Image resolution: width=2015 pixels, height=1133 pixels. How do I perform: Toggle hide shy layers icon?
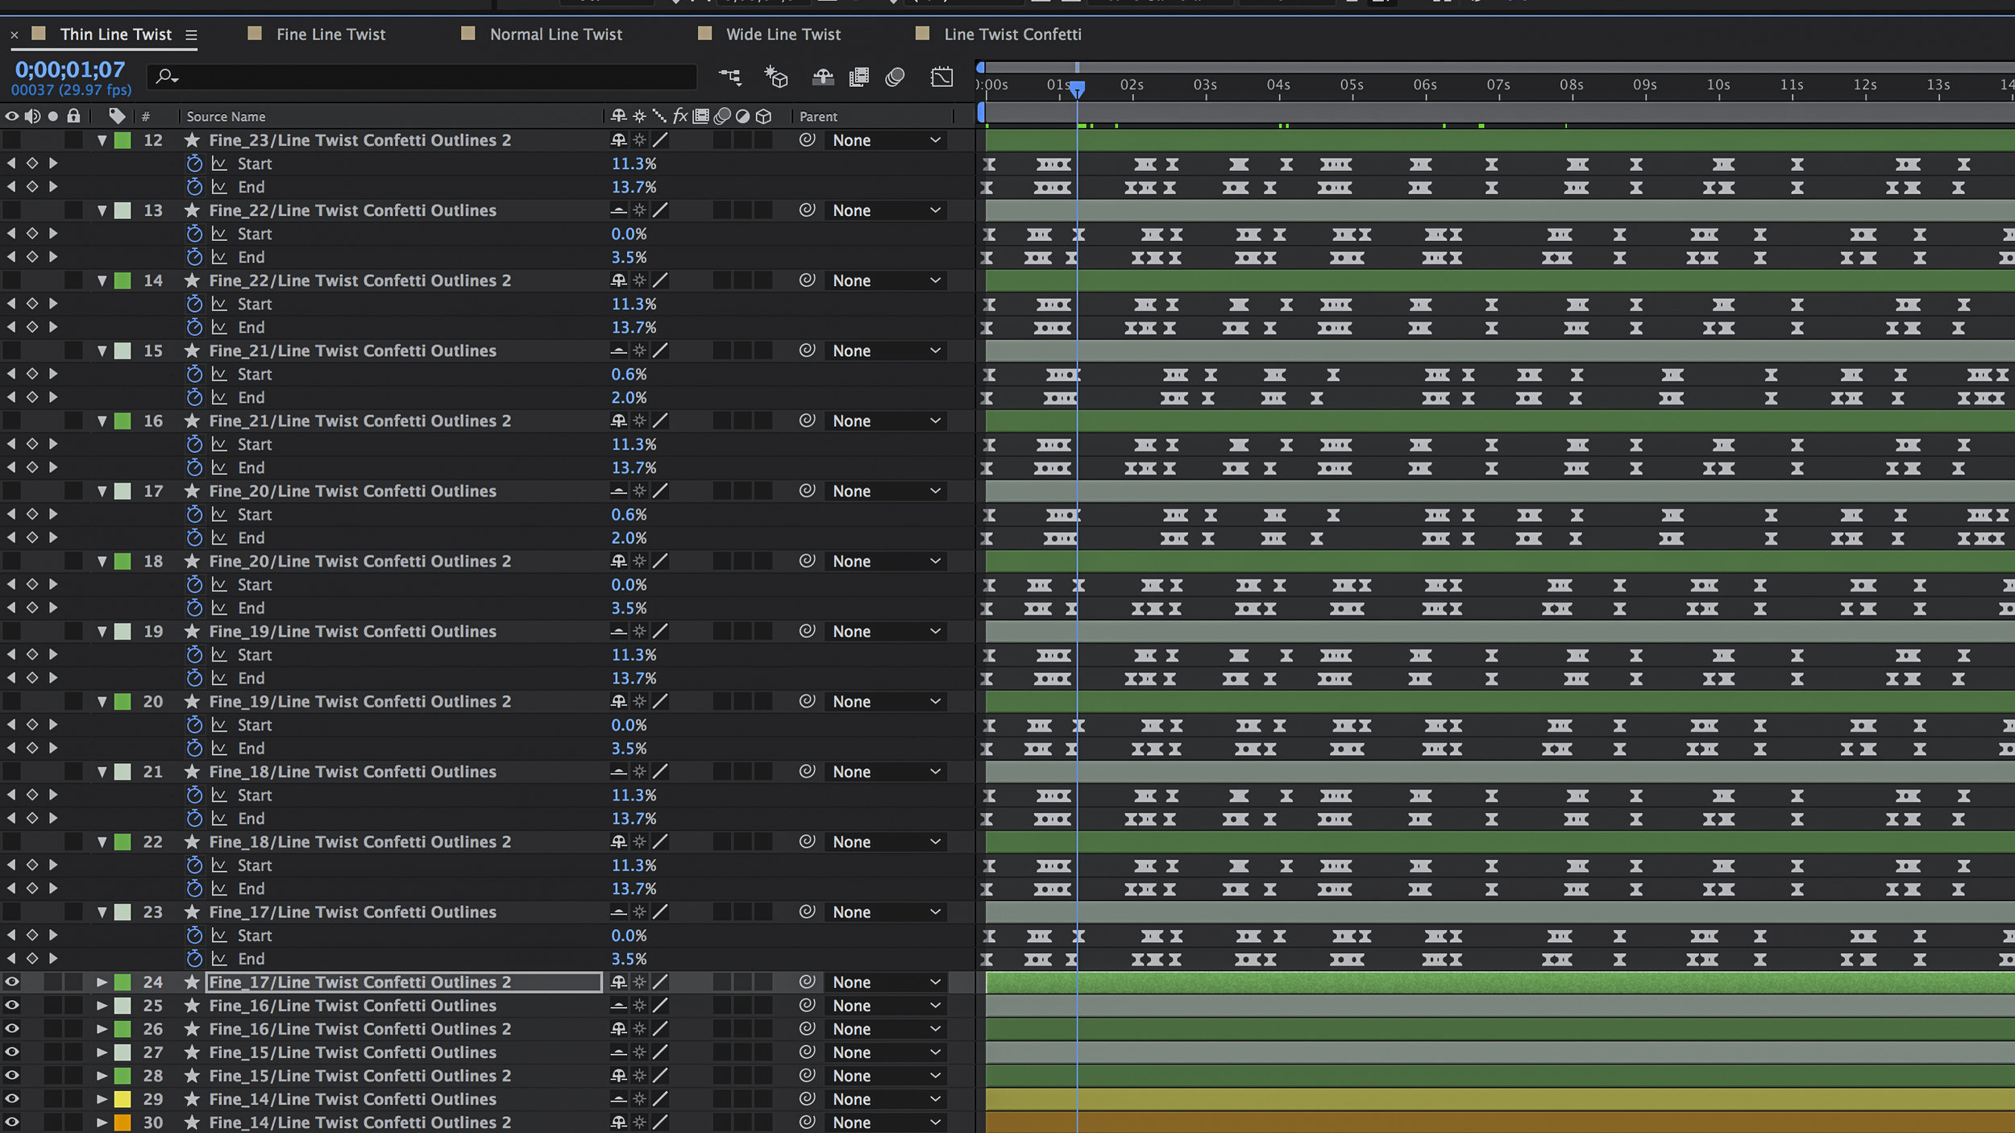(x=822, y=77)
